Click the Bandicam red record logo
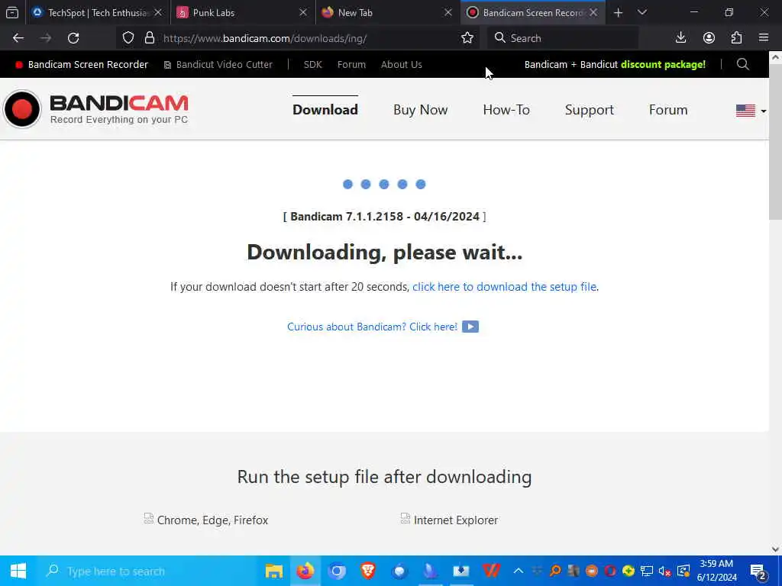782x586 pixels. [22, 109]
